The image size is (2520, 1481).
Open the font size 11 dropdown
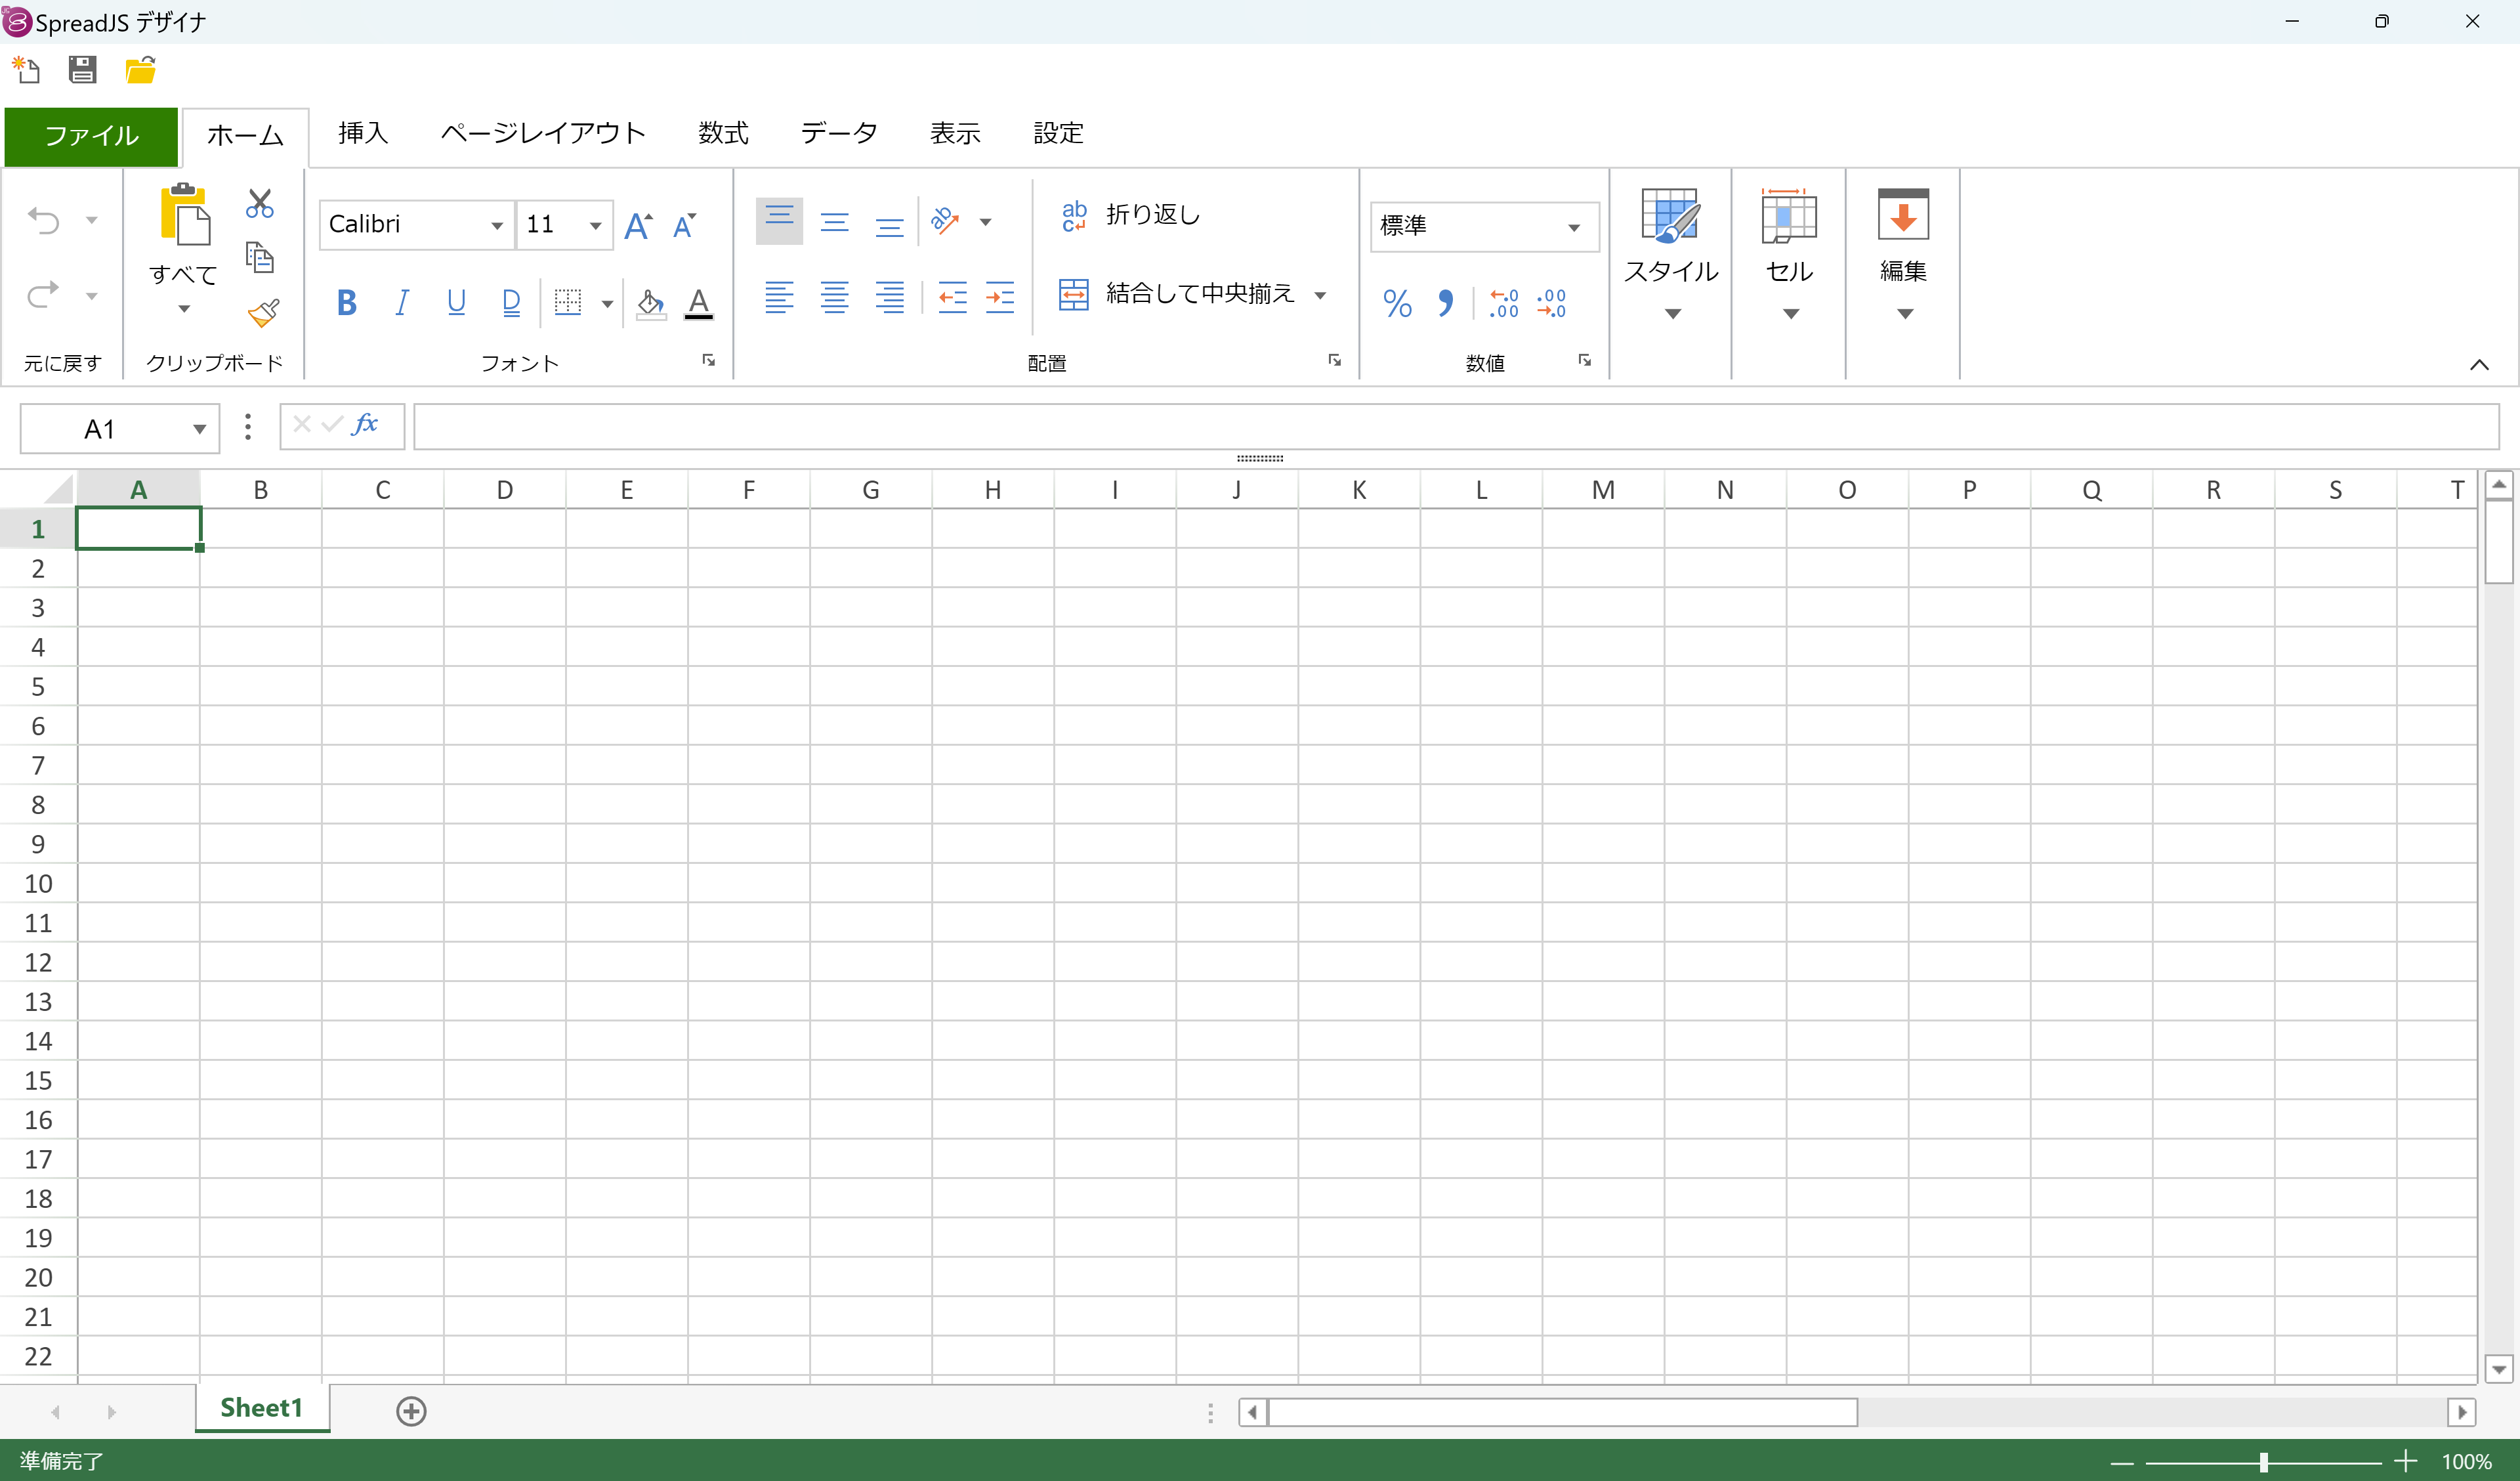coord(596,225)
